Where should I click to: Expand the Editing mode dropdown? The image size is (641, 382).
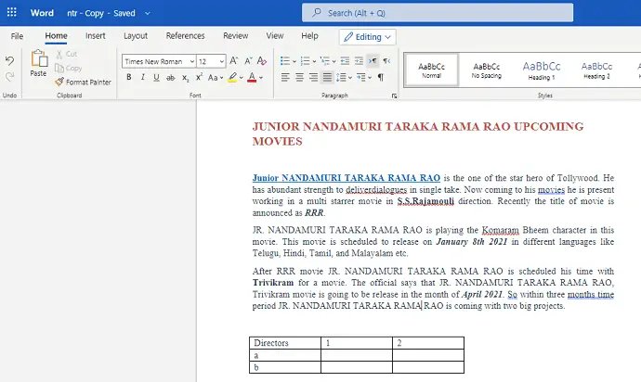[x=368, y=37]
